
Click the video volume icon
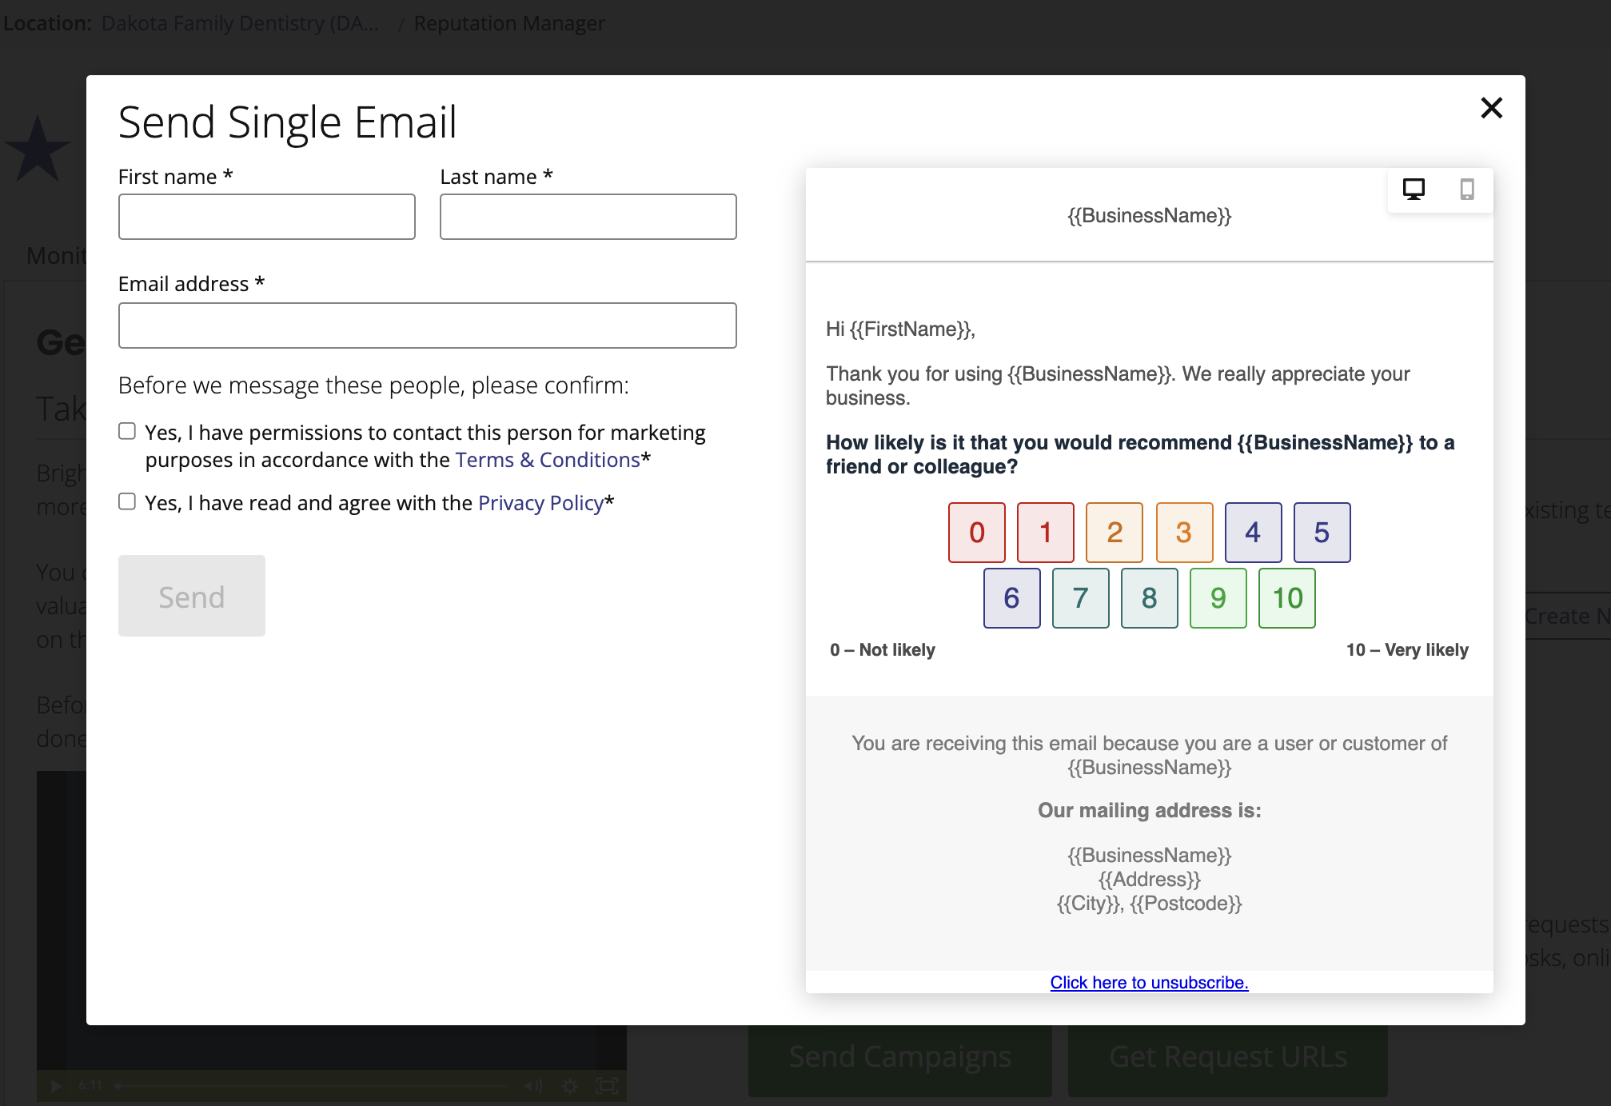coord(533,1086)
